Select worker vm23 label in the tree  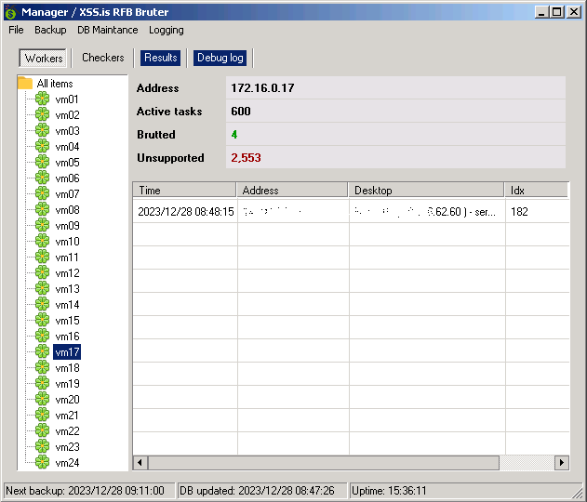[x=67, y=446]
